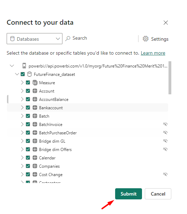Expand the Measure row

coord(22,82)
